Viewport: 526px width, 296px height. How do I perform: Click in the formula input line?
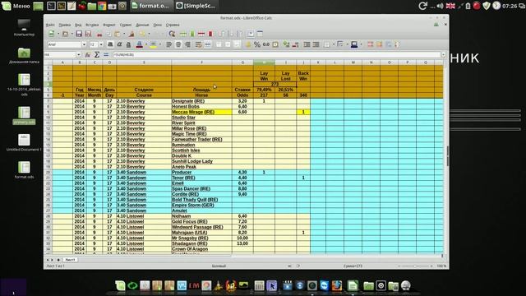[x=276, y=55]
